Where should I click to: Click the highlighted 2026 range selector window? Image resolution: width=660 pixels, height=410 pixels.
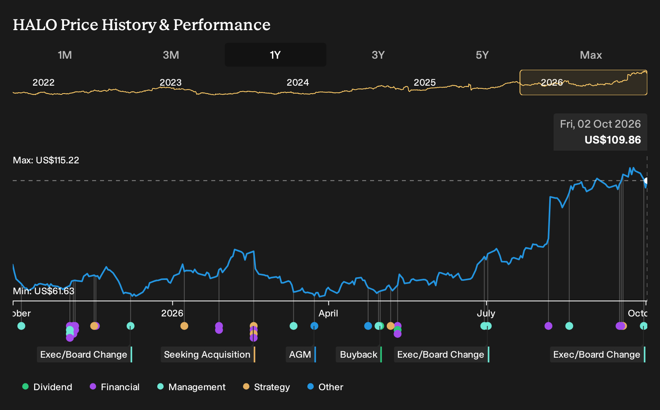tap(583, 82)
